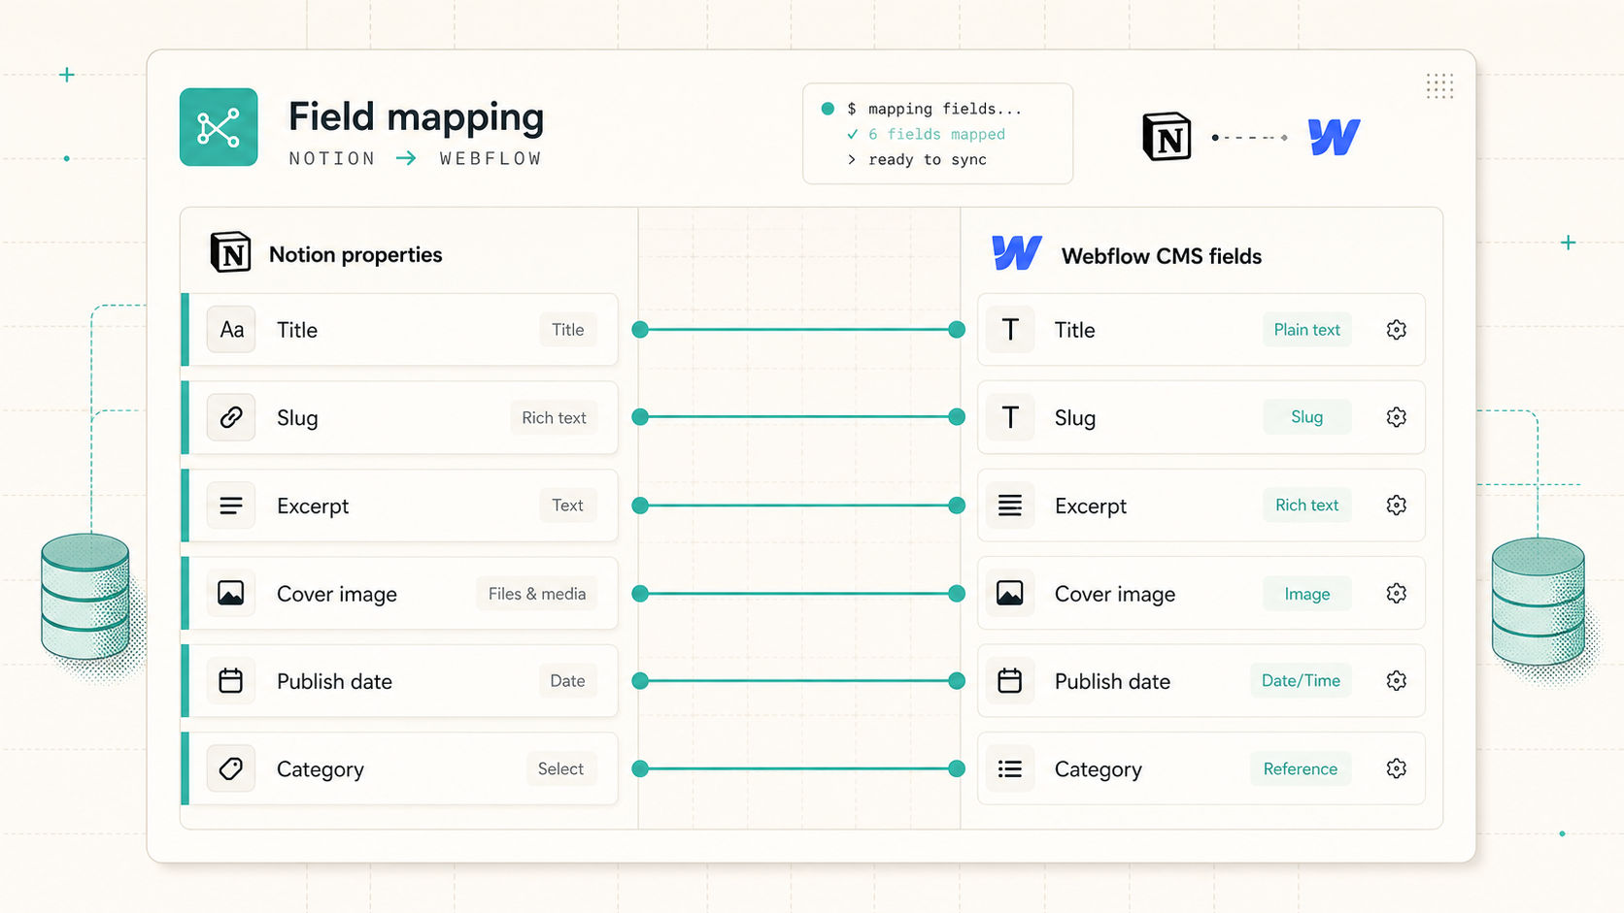1624x913 pixels.
Task: Select the Slug type badge on Webflow side
Action: click(x=1306, y=417)
